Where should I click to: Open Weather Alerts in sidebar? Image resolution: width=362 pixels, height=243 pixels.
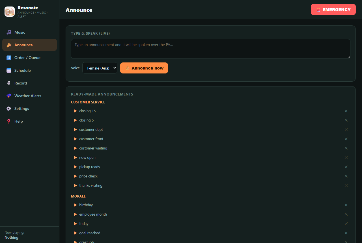(x=29, y=96)
